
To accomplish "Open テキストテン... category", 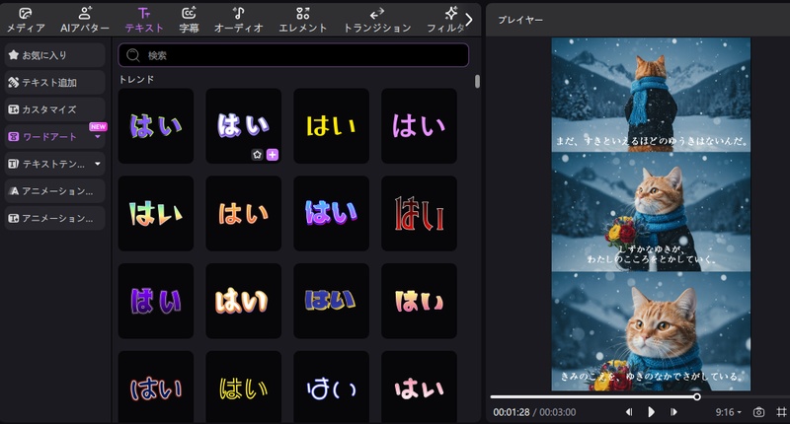I will [x=53, y=164].
